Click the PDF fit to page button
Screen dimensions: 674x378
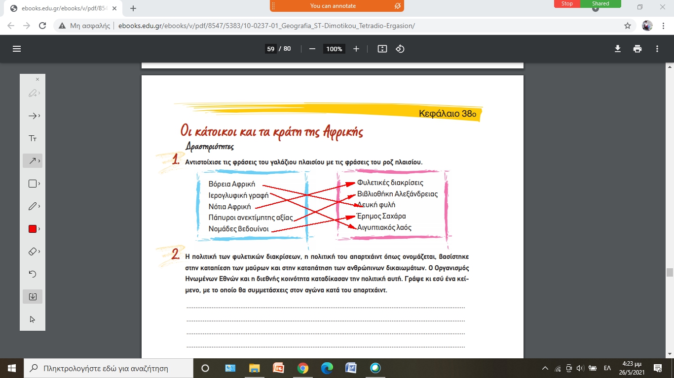click(382, 49)
